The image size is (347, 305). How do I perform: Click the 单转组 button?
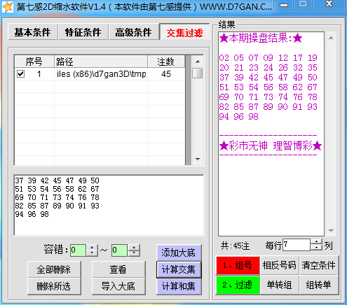(280, 285)
